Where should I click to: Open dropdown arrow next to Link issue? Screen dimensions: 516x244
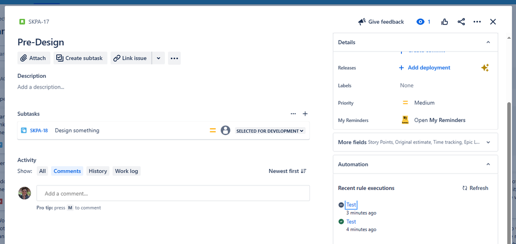158,58
